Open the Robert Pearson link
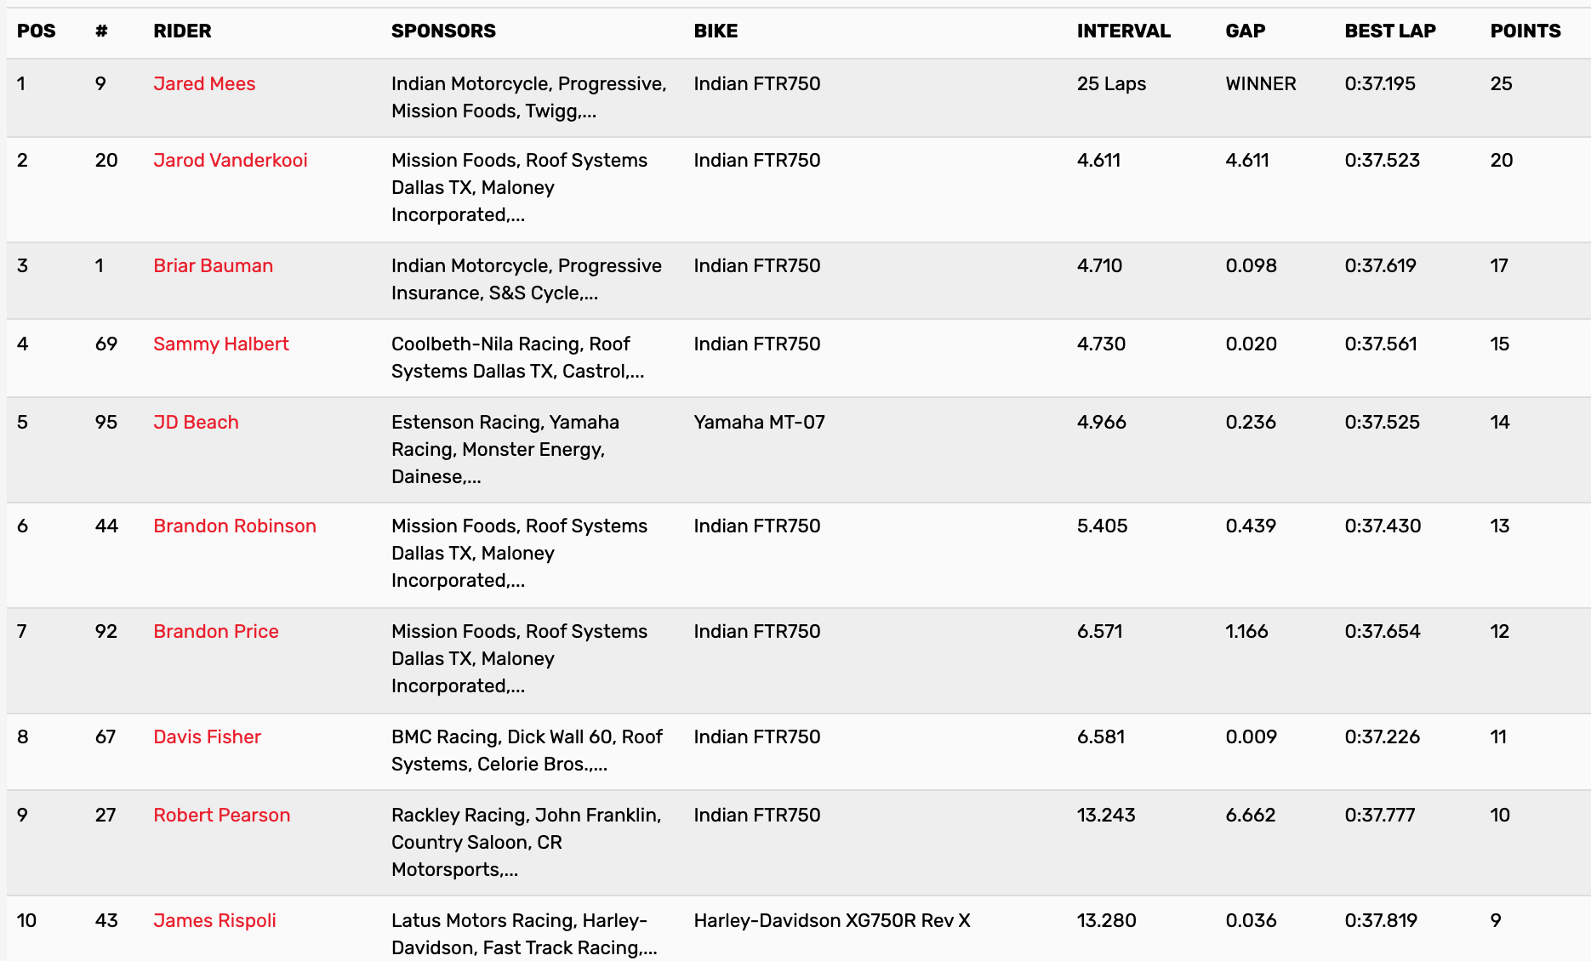Viewport: 1591px width, 961px height. click(x=221, y=815)
